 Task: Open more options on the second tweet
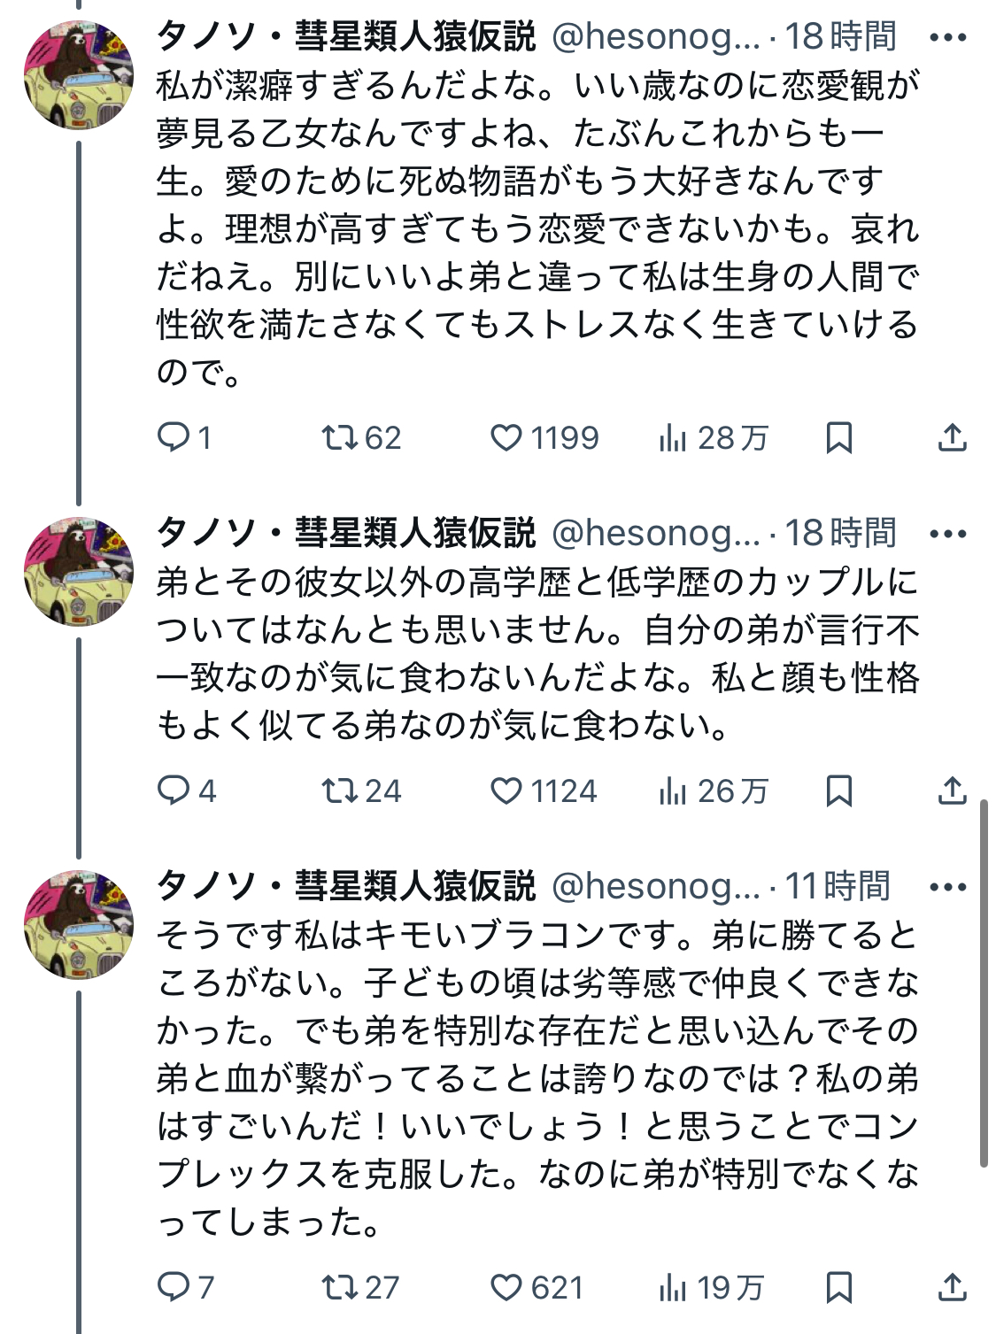click(x=948, y=534)
